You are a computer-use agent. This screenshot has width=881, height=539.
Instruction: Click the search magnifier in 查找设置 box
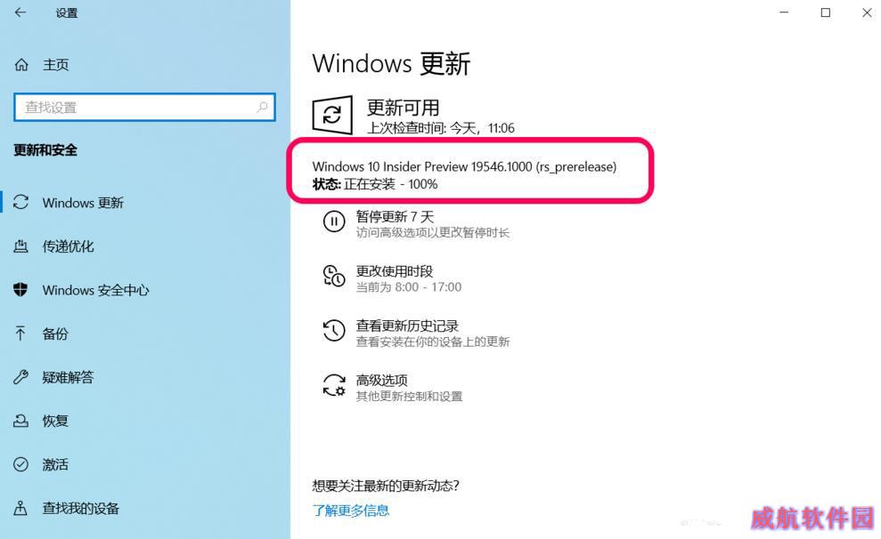(262, 107)
